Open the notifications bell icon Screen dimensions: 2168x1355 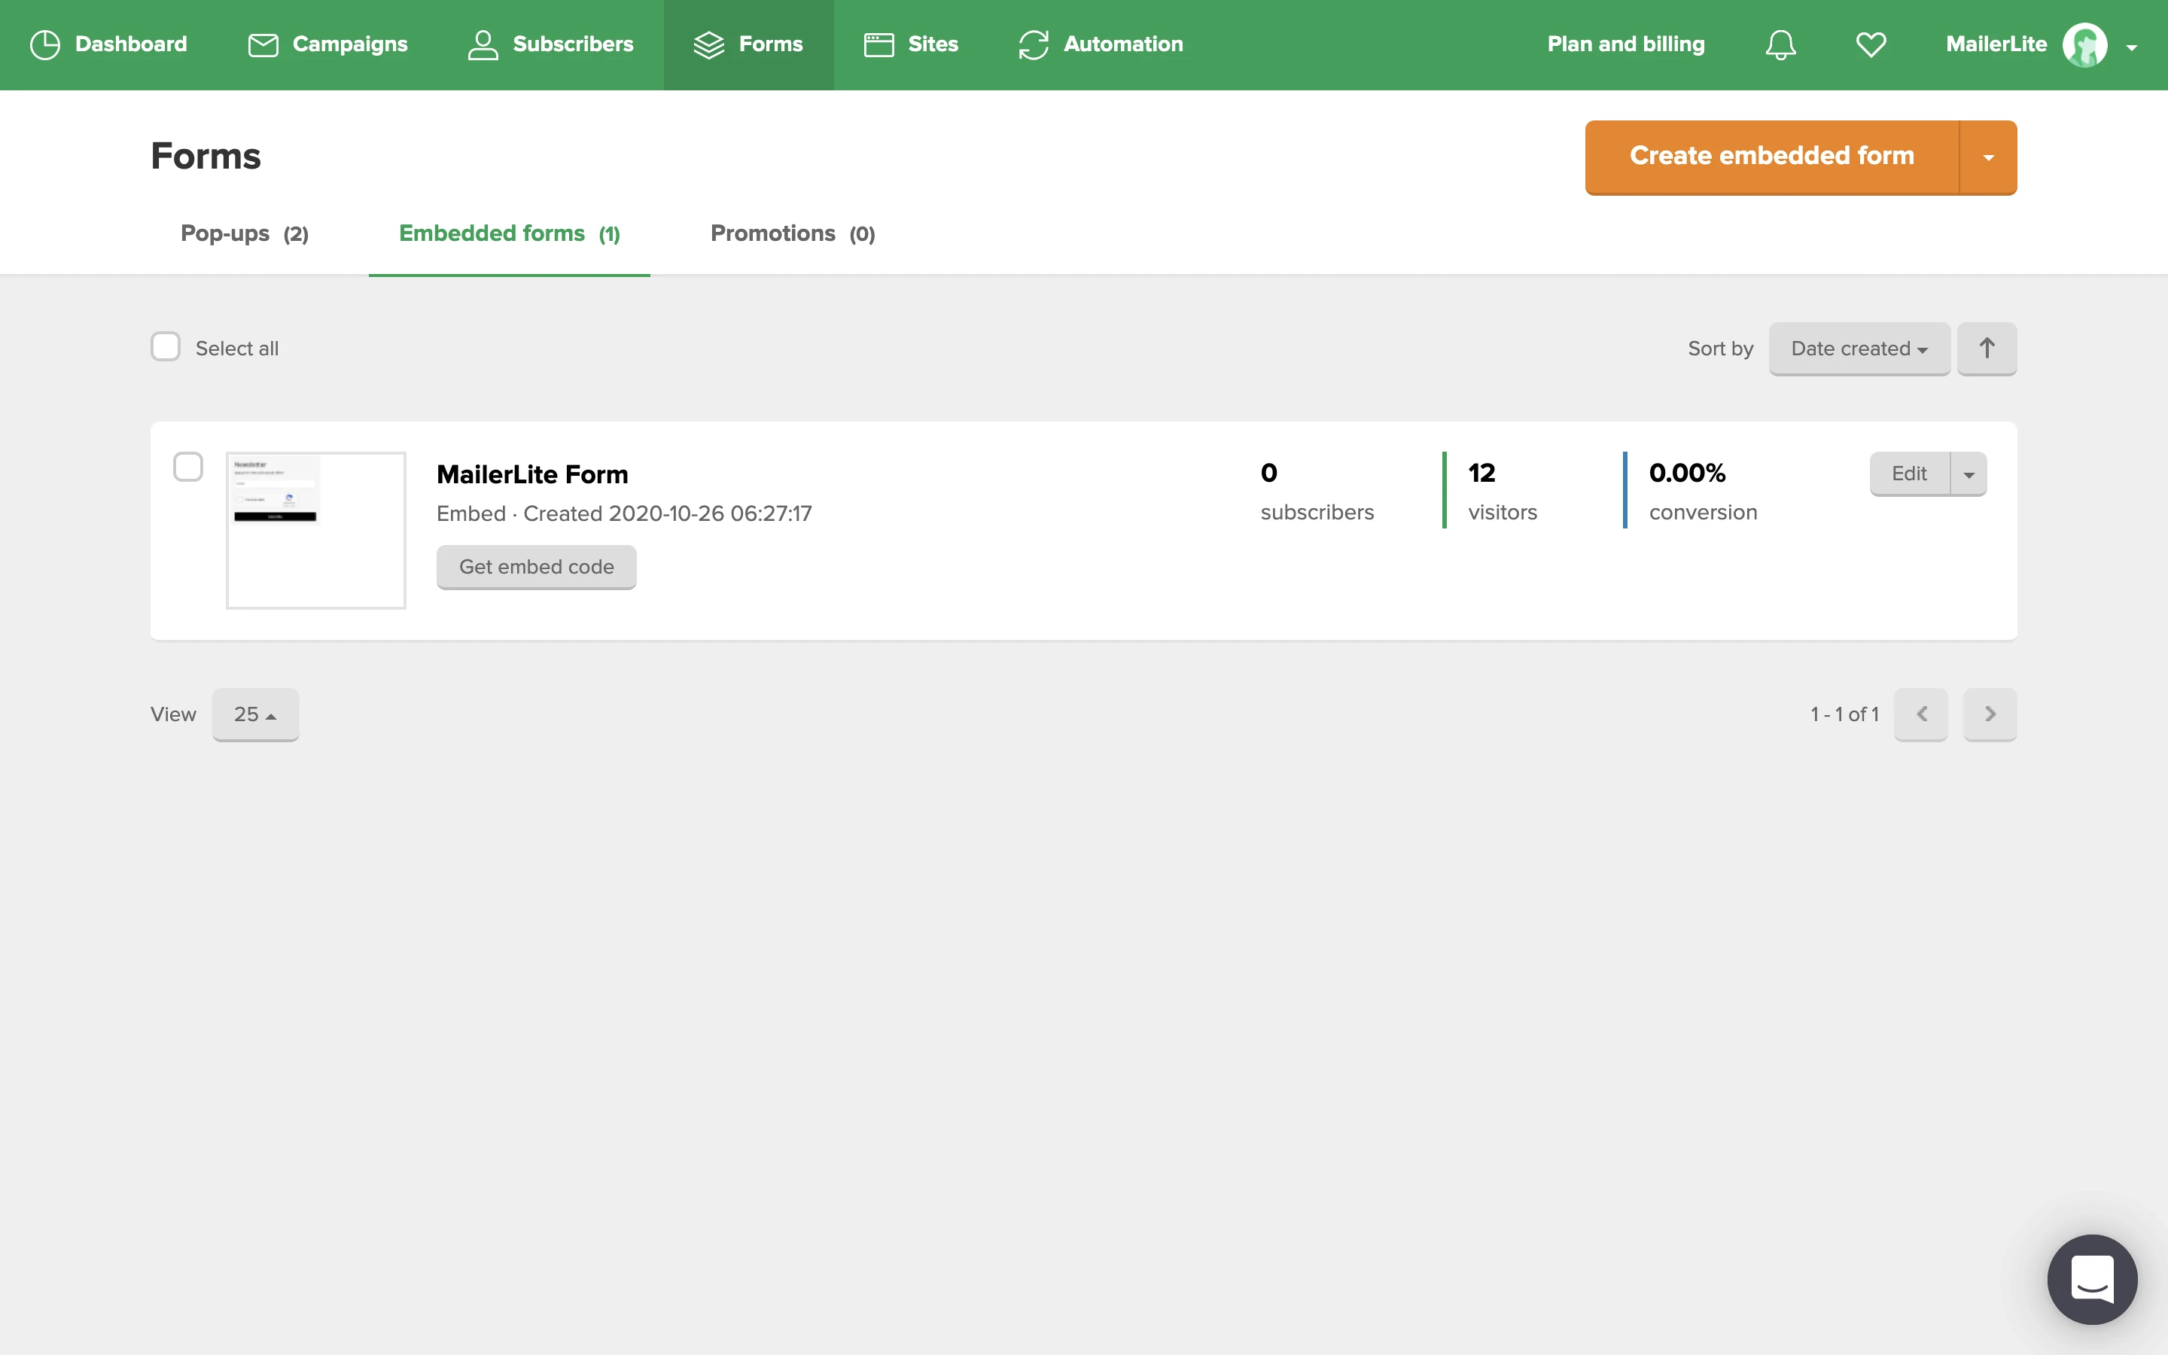pyautogui.click(x=1780, y=45)
